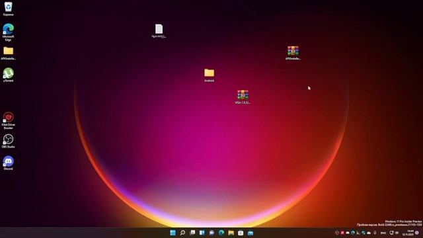This screenshot has height=238, width=423.
Task: Select the Android folder on desktop
Action: 209,75
